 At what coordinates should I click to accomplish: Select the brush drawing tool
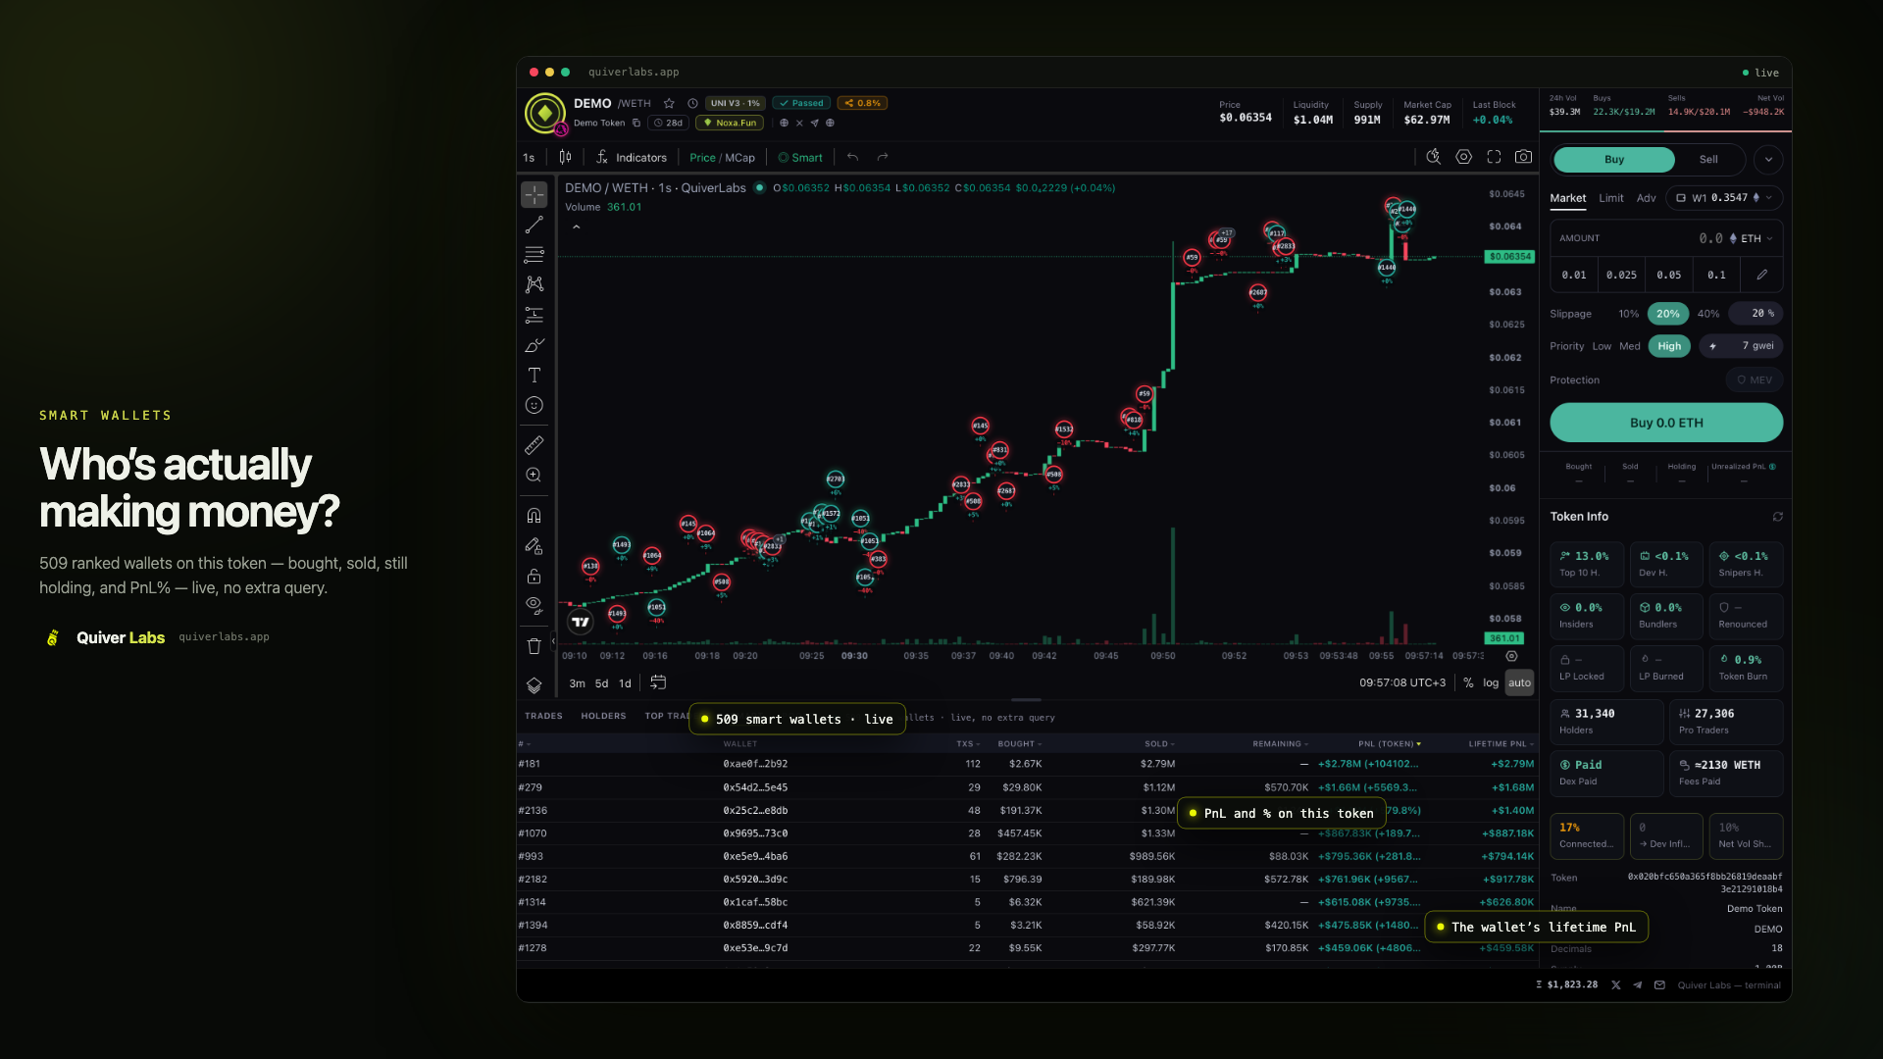coord(534,345)
